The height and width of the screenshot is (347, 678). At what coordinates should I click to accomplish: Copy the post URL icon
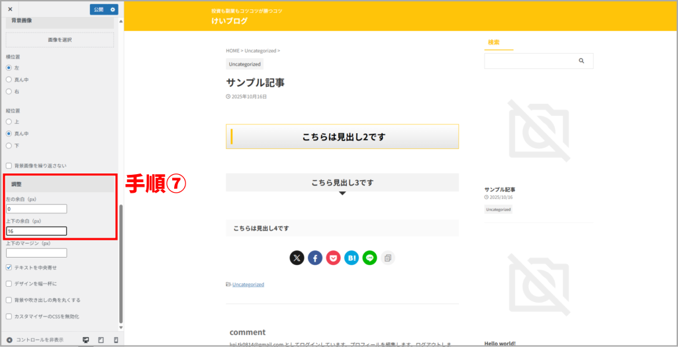[388, 258]
